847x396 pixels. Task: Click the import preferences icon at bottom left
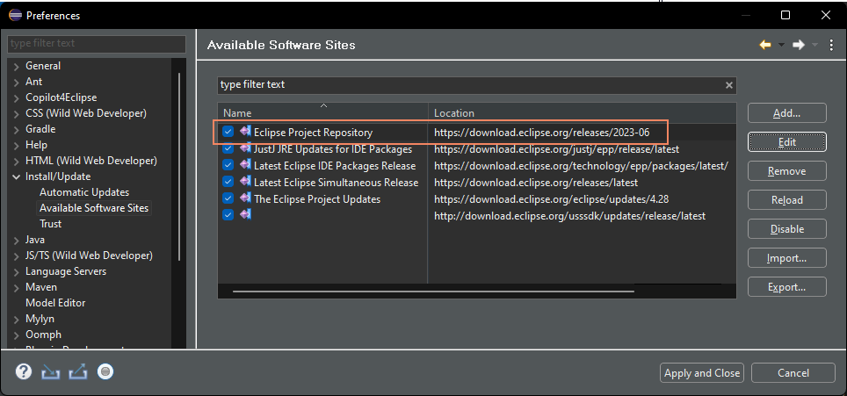51,371
